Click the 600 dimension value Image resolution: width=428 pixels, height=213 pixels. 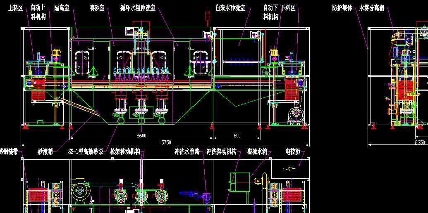(237, 136)
